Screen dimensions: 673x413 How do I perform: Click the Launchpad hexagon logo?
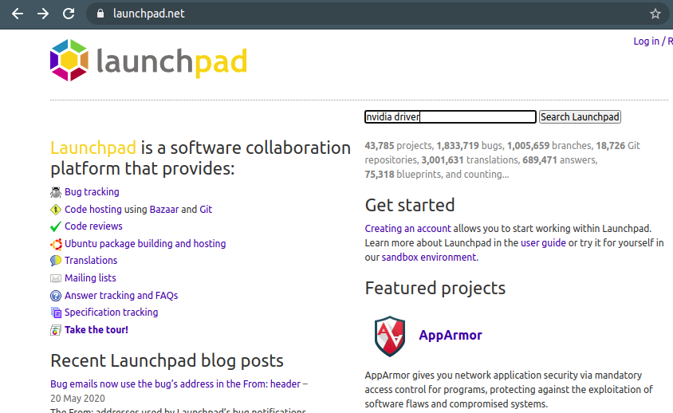pyautogui.click(x=69, y=60)
